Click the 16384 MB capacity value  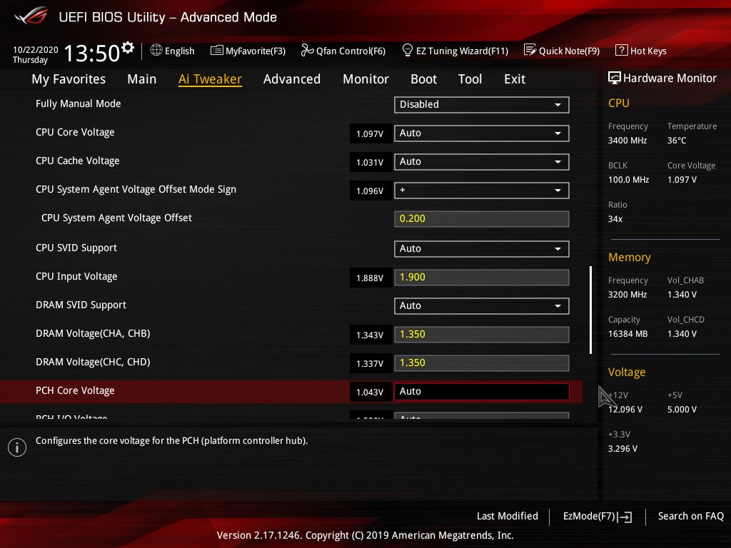pos(627,334)
